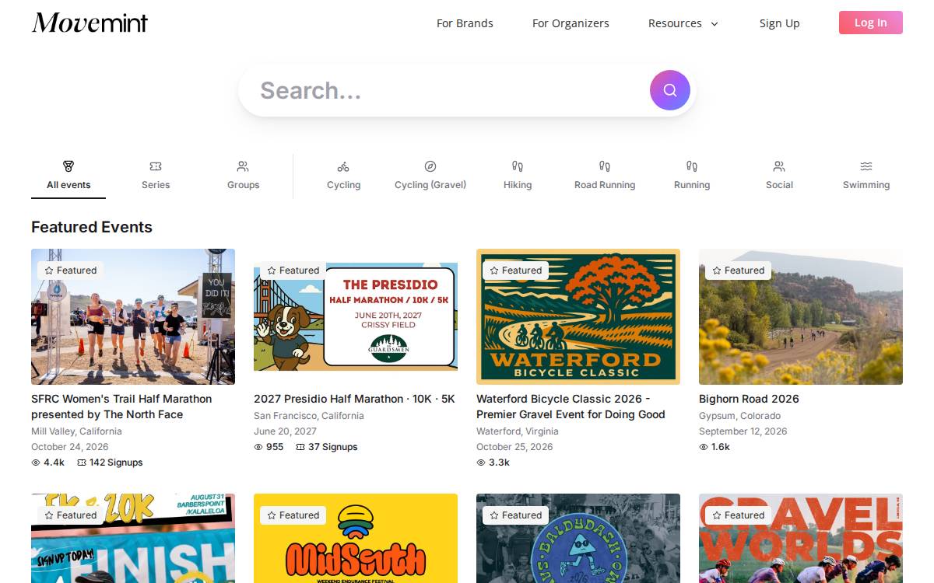Open the Waterford Bicycle Classic poster
Image resolution: width=934 pixels, height=583 pixels.
tap(578, 316)
